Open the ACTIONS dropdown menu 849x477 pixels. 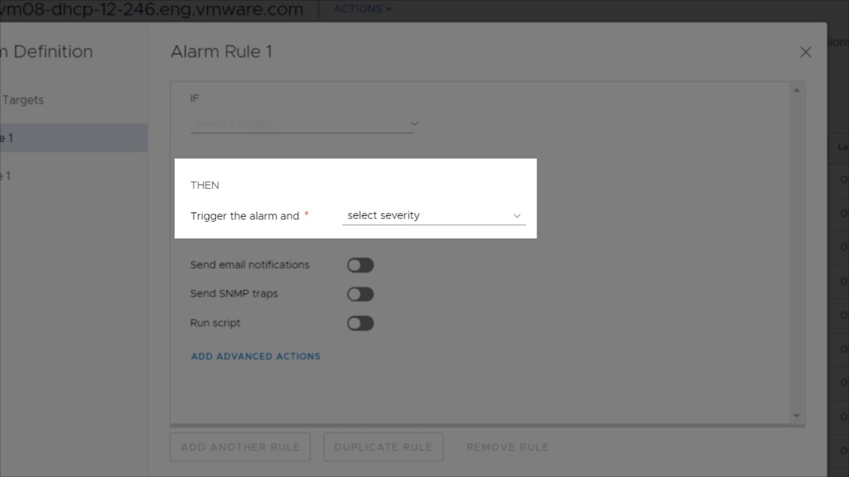pyautogui.click(x=362, y=9)
